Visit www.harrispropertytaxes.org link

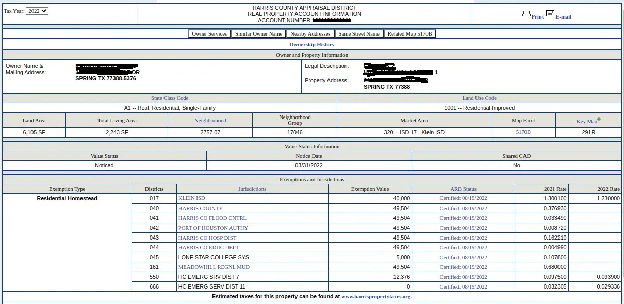click(376, 297)
